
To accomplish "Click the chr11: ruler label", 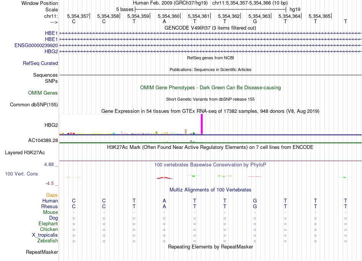I will pos(51,16).
